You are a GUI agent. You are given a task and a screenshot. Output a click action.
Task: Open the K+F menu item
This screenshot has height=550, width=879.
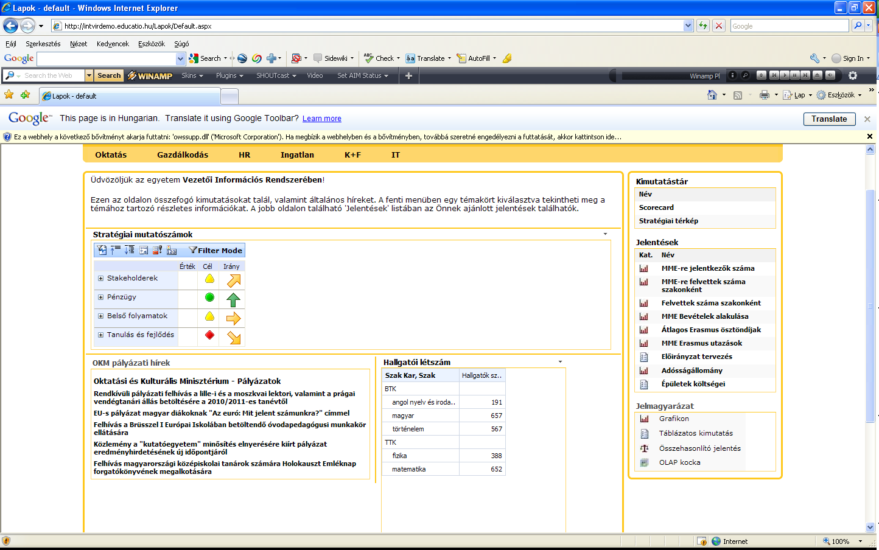coord(352,155)
